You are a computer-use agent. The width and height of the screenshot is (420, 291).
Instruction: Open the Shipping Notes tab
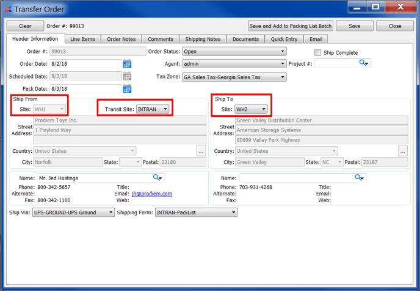tap(203, 39)
